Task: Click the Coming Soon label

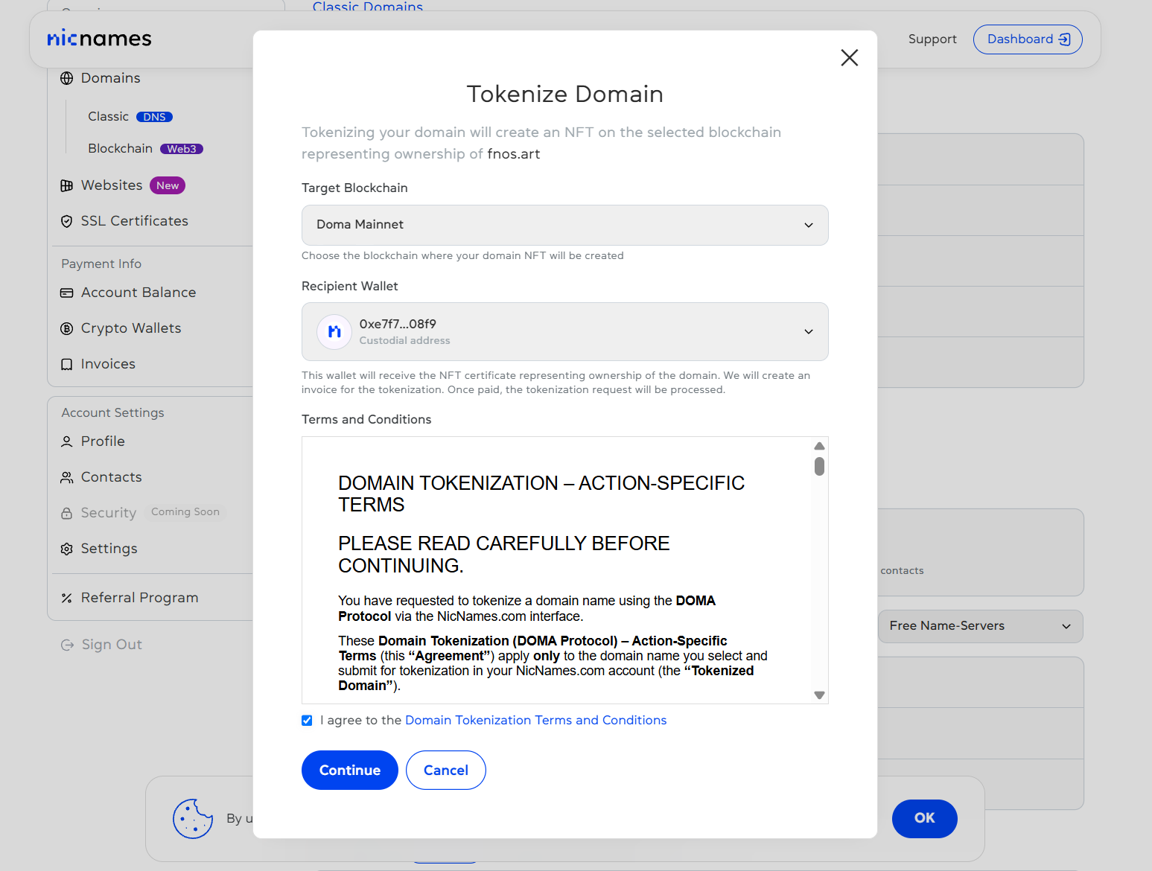Action: [x=185, y=512]
